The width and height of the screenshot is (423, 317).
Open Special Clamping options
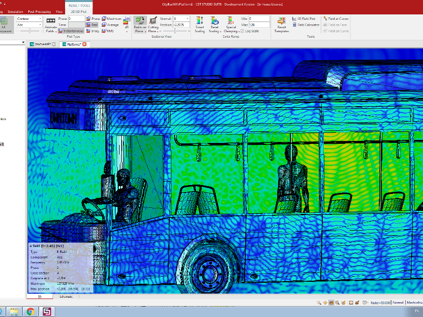[231, 24]
